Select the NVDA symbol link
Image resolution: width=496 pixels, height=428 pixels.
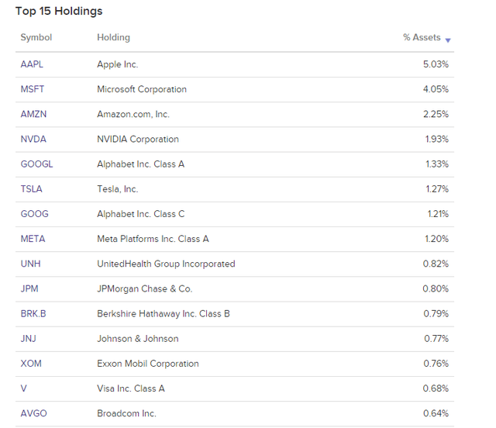point(33,140)
